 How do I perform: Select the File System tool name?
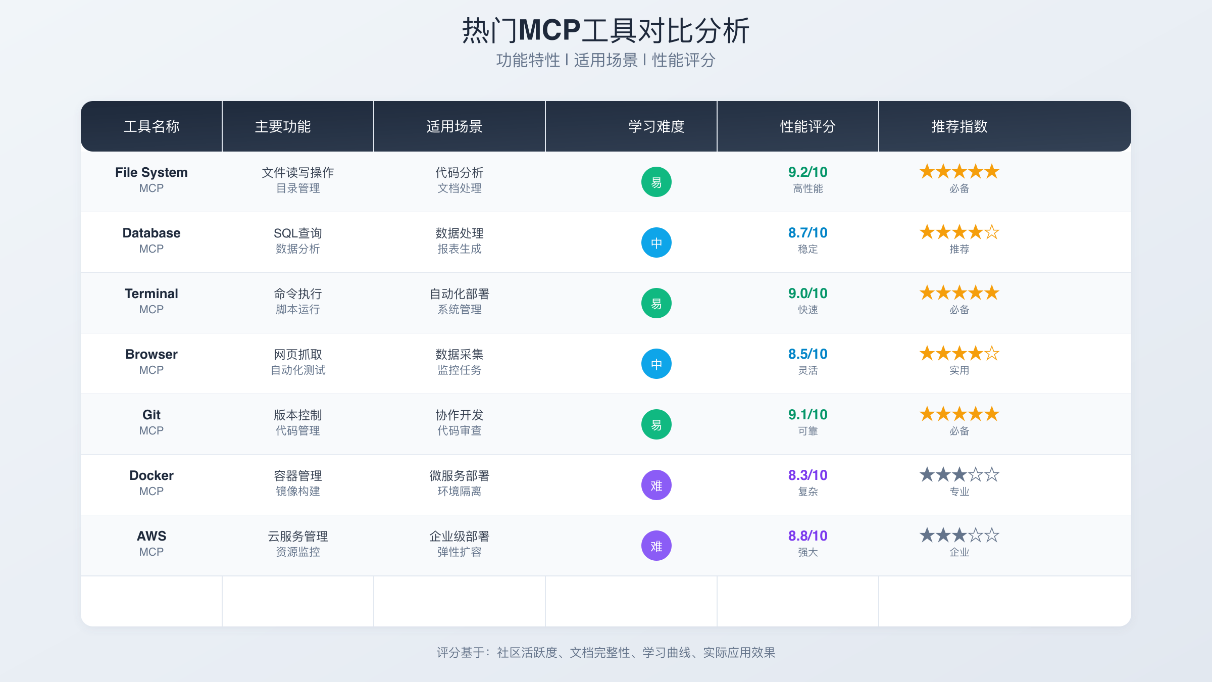tap(151, 172)
